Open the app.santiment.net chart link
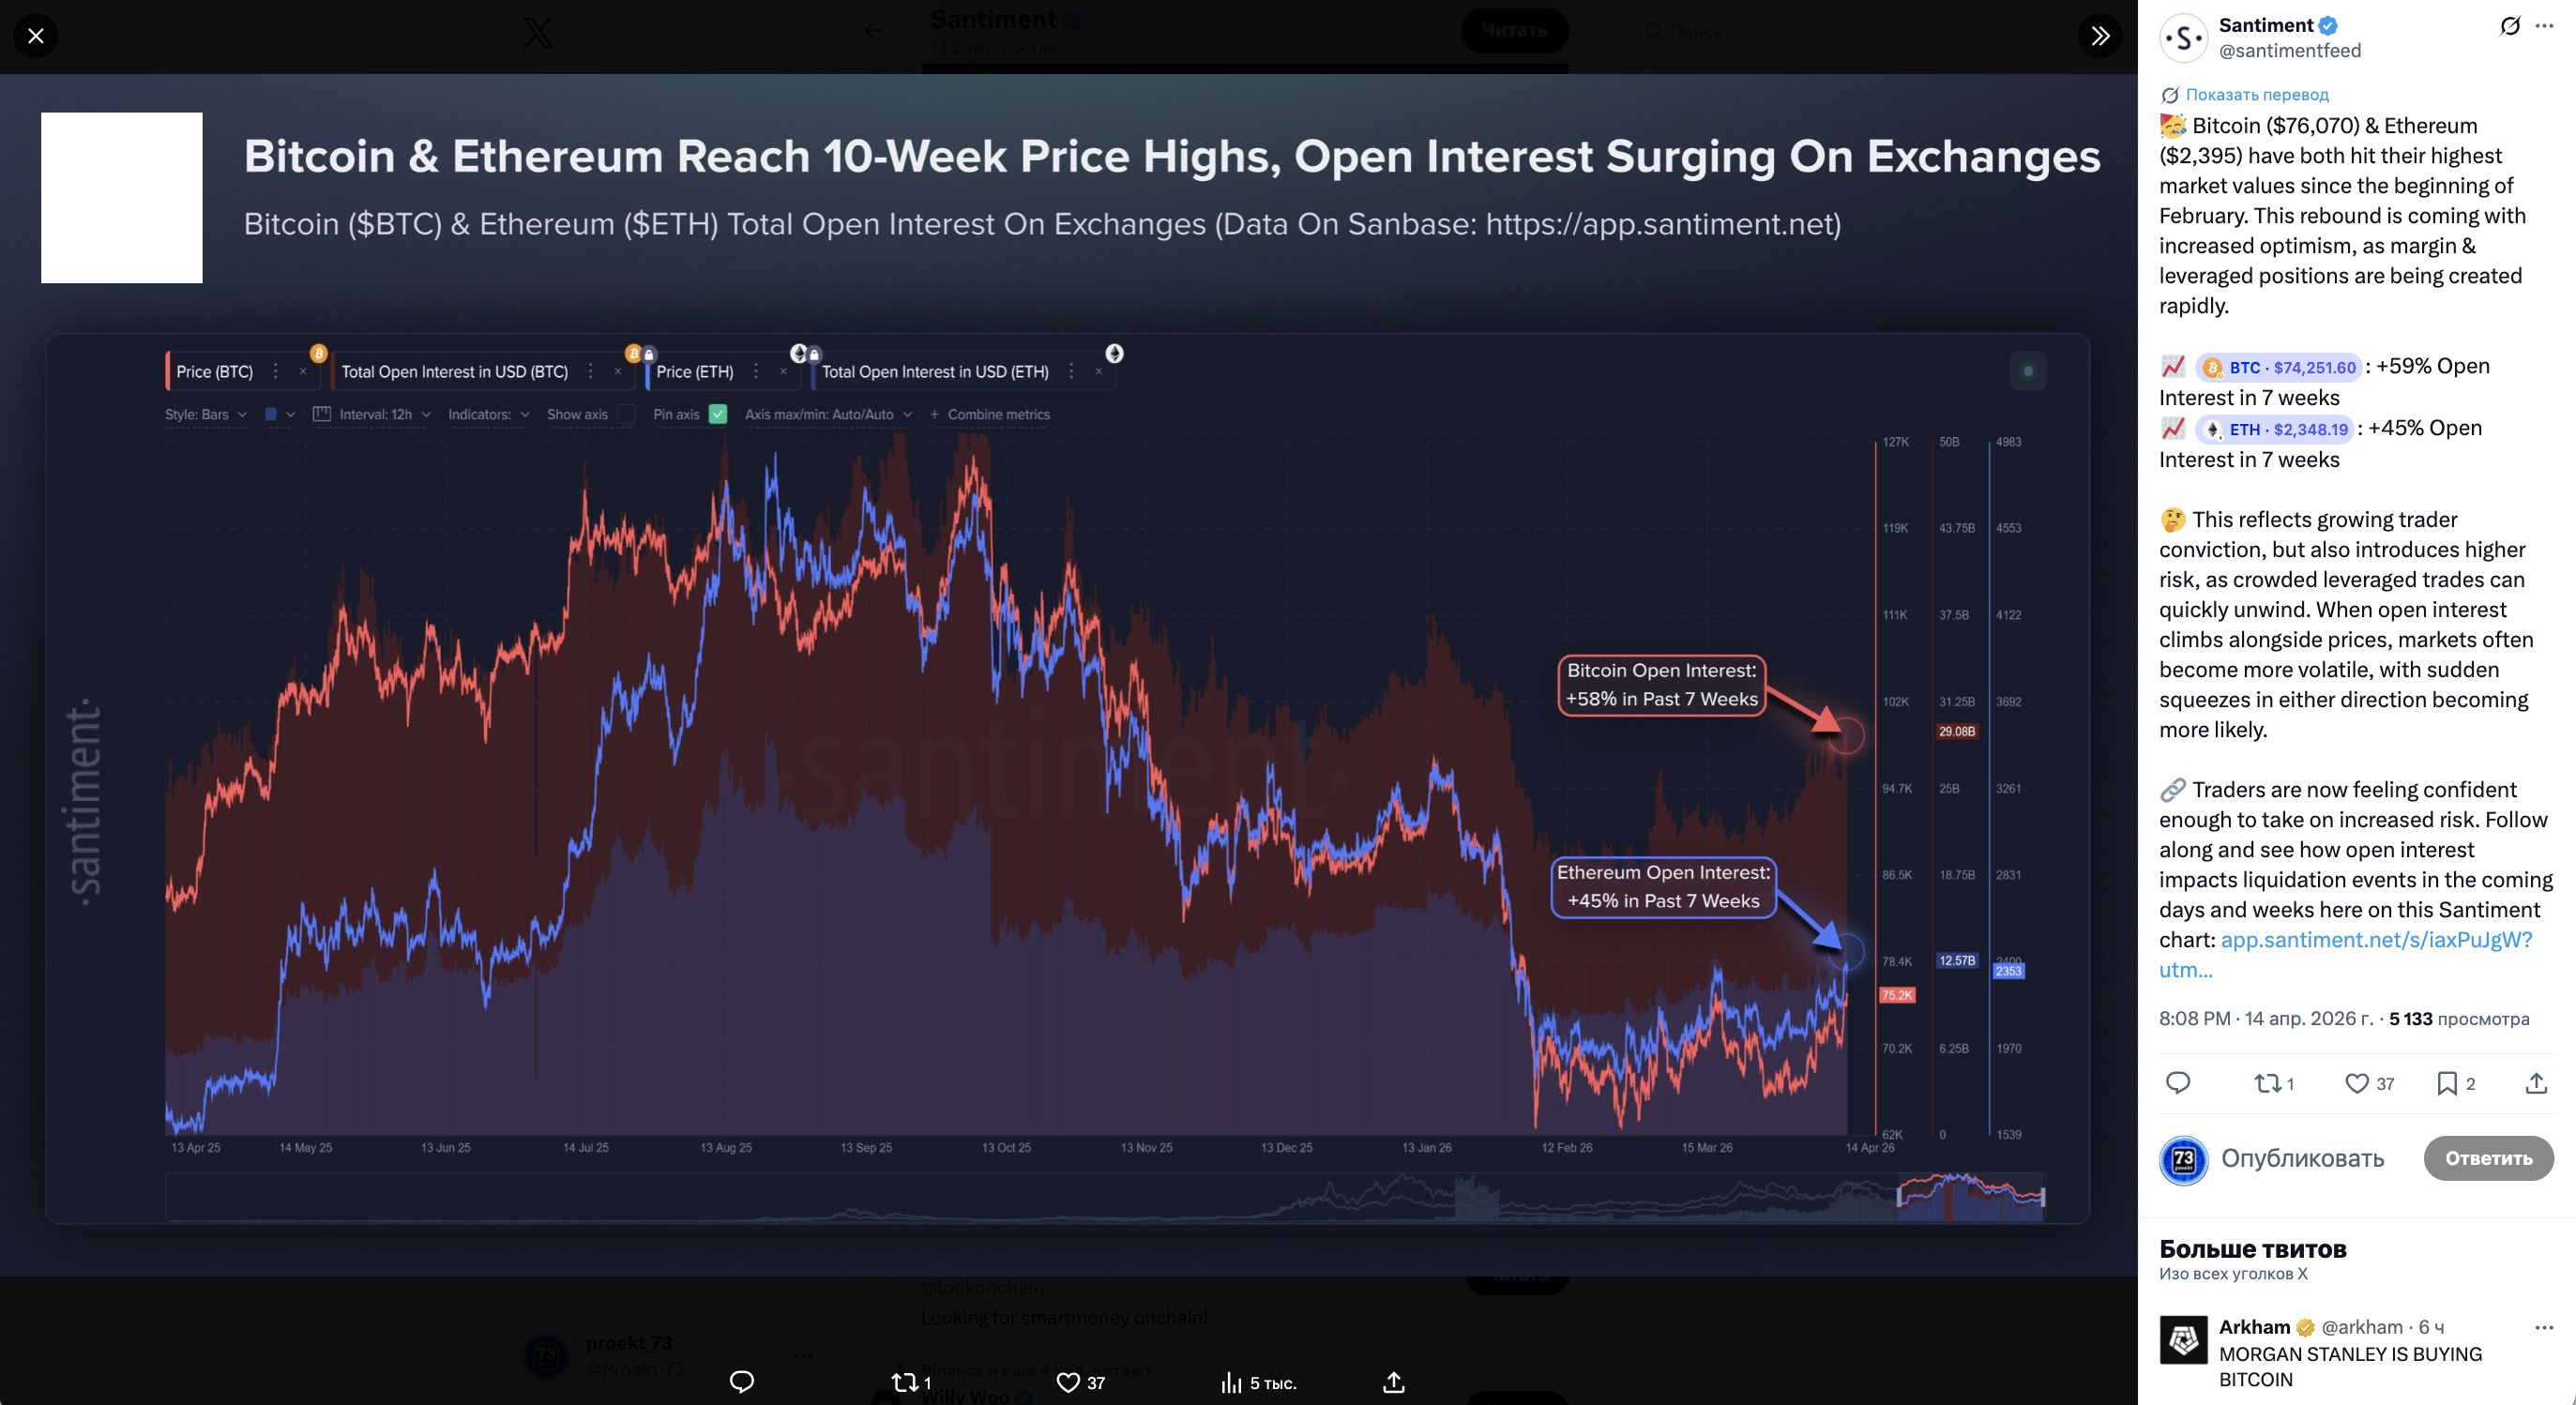2576x1405 pixels. (2376, 940)
